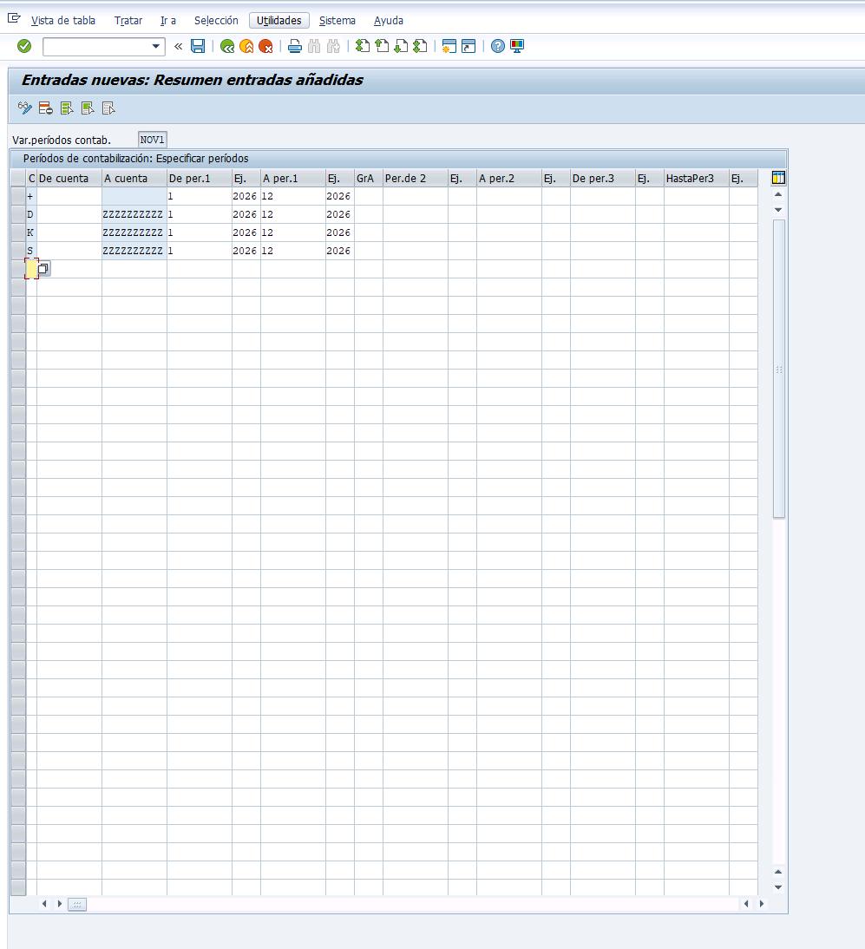Click the HastaPer3 column header
Viewport: 865px width, 949px height.
tap(696, 179)
